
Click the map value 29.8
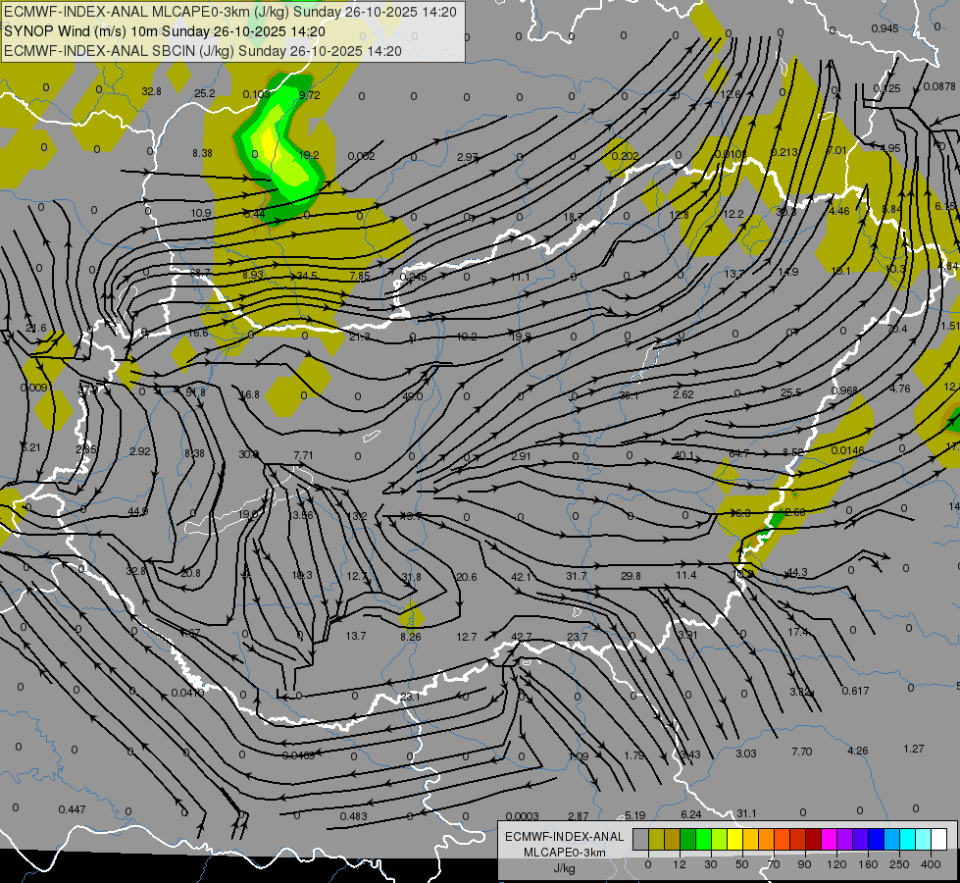click(x=631, y=576)
